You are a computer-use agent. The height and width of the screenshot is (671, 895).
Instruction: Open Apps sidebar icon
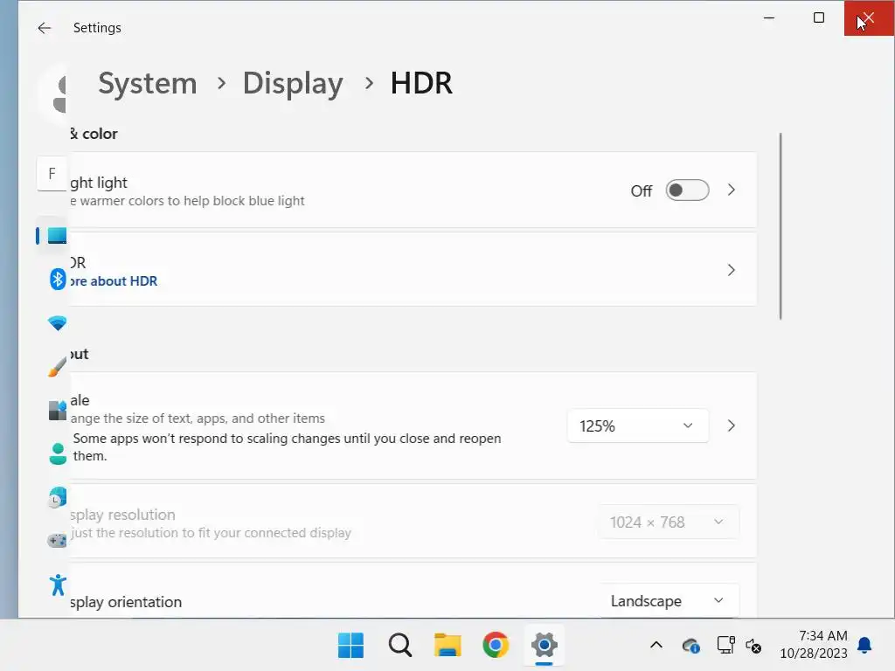coord(57,410)
